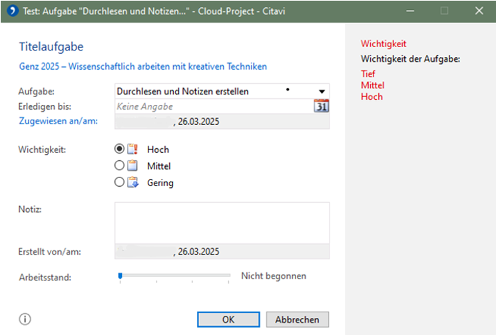The height and width of the screenshot is (335, 496).
Task: Focus the Erledigen bis date field
Action: pos(213,106)
